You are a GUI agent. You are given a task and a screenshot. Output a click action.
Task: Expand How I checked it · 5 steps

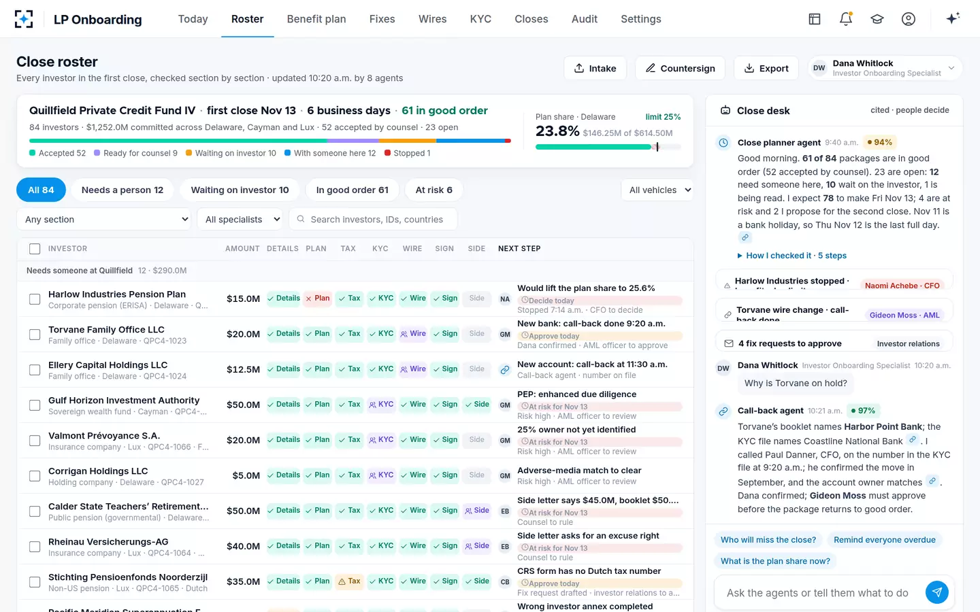[x=792, y=256]
